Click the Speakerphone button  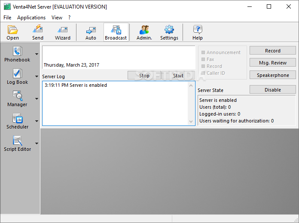273,75
